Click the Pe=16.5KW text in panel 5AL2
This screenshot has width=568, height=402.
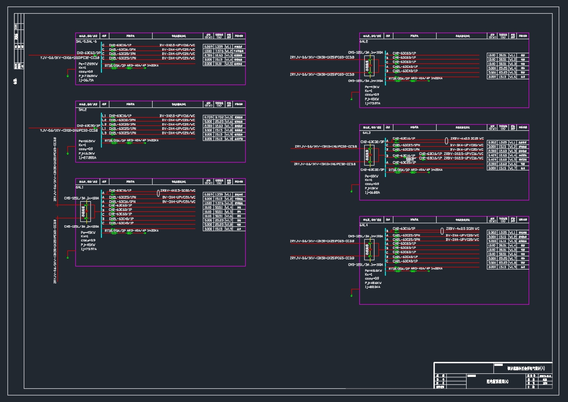(x=87, y=141)
